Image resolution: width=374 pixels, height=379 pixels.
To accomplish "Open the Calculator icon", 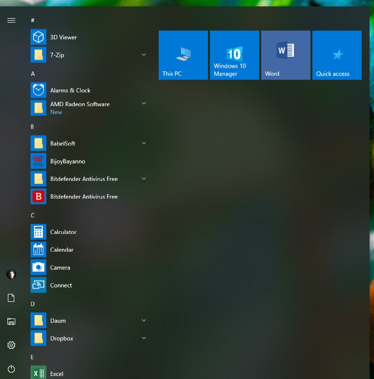I will 38,232.
